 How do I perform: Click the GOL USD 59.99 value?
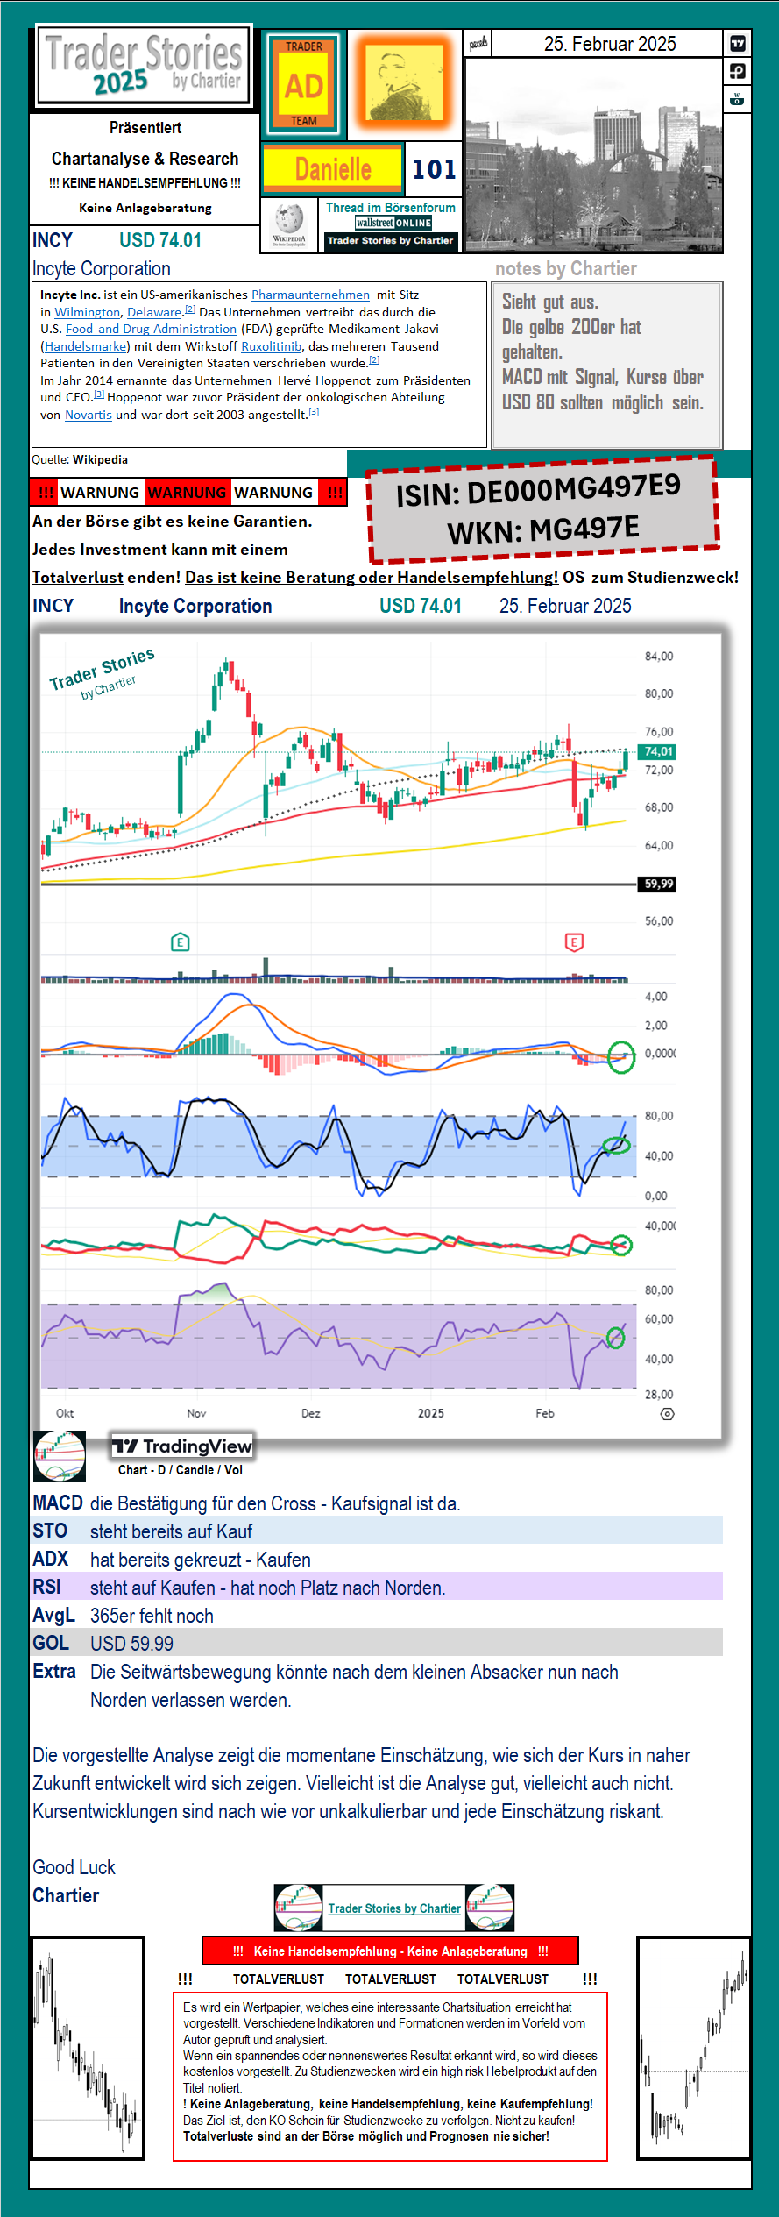[131, 1644]
